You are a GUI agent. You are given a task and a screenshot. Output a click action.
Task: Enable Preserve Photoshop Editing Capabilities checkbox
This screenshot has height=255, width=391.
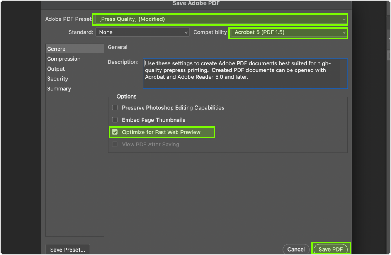(115, 108)
